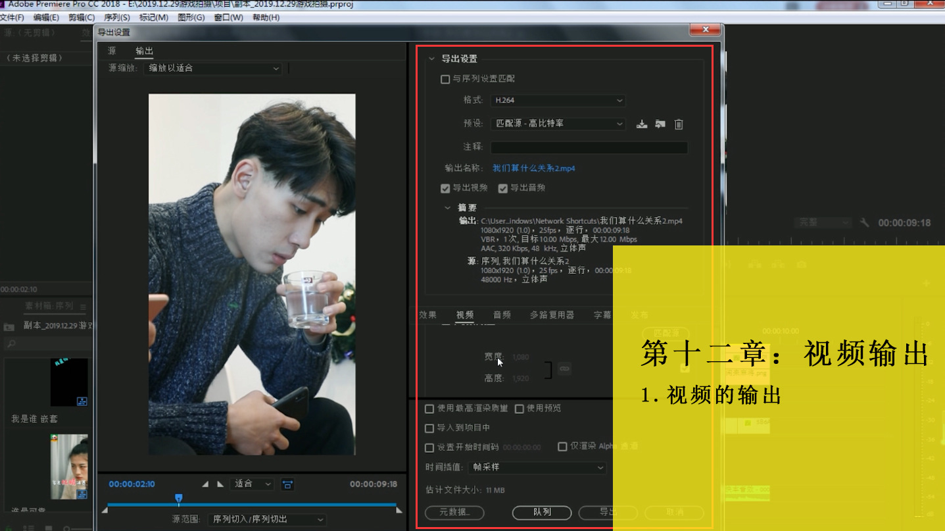Click output name link 我们算什么关系2.mp4

pyautogui.click(x=534, y=168)
